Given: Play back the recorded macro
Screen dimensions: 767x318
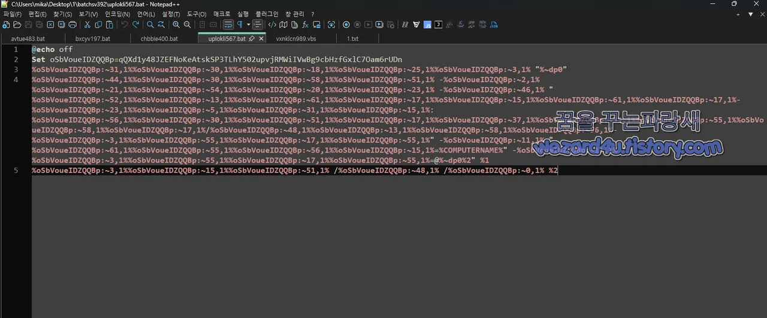Looking at the screenshot, I should point(369,25).
